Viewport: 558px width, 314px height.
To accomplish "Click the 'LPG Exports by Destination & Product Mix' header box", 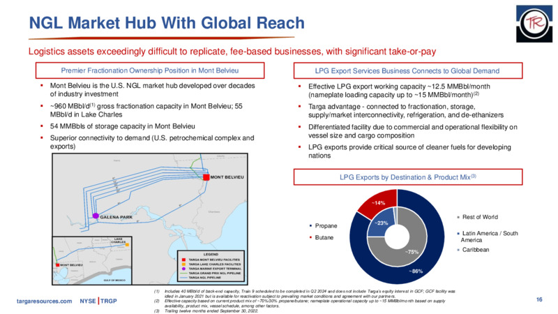I will pyautogui.click(x=408, y=177).
